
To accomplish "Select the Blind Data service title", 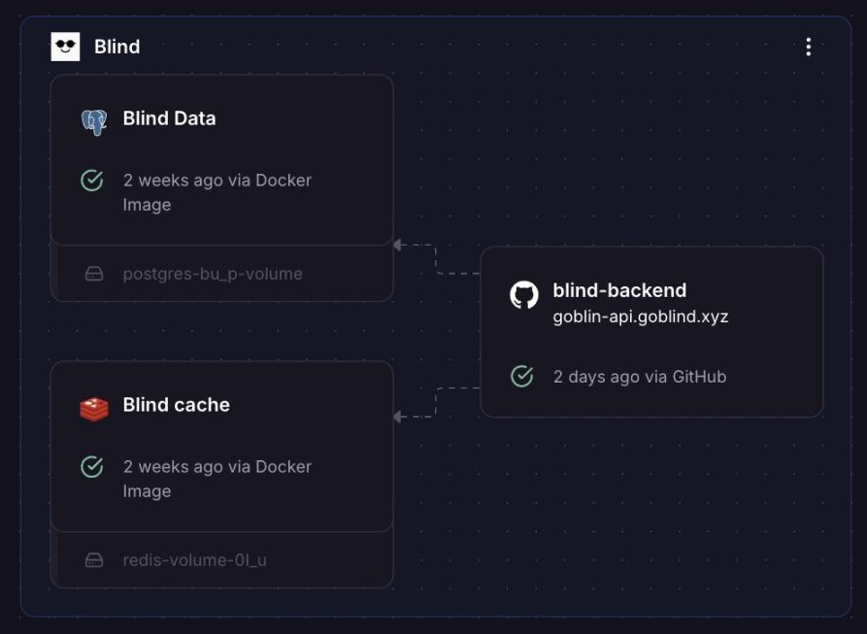I will point(169,118).
